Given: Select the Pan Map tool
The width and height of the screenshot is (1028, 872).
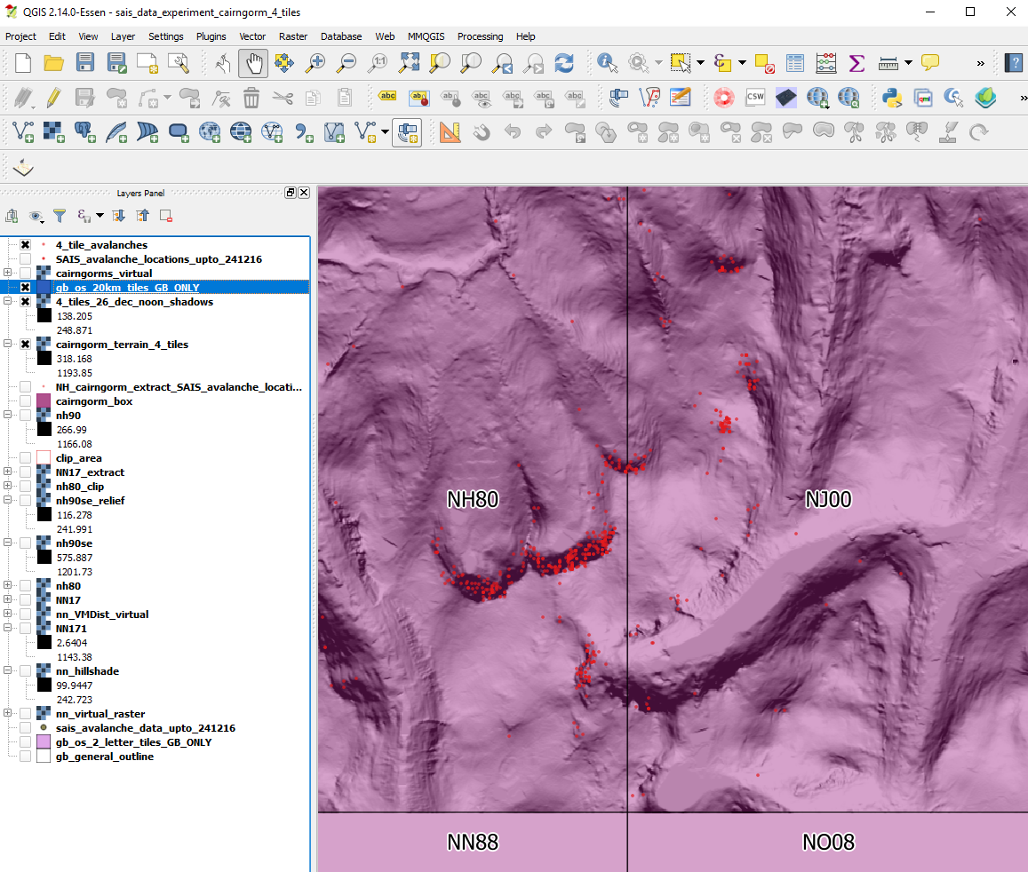Looking at the screenshot, I should (253, 63).
